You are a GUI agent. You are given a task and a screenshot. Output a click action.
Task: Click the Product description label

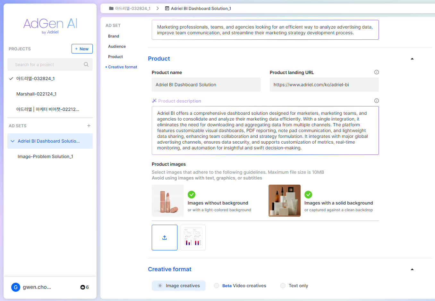(x=180, y=101)
